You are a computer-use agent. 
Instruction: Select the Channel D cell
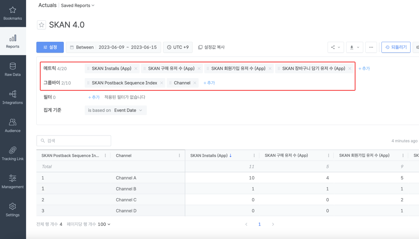pyautogui.click(x=126, y=211)
